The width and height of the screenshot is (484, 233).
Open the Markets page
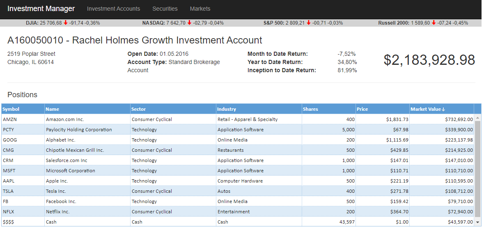[200, 9]
